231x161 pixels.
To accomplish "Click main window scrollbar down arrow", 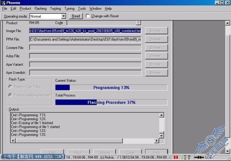I will pyautogui.click(x=228, y=151).
